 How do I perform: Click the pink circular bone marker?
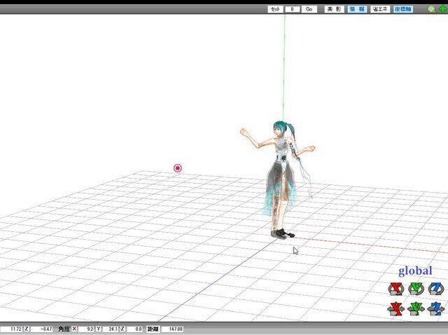point(177,168)
